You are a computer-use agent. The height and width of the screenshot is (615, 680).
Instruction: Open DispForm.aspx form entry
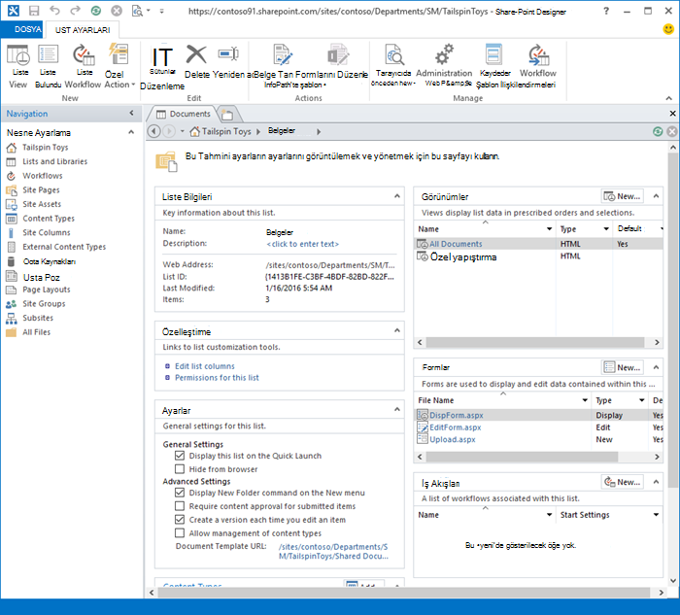pos(457,415)
